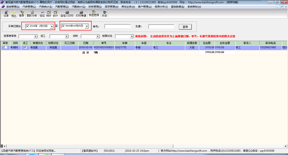Click the 应收金额 column header

[225, 43]
